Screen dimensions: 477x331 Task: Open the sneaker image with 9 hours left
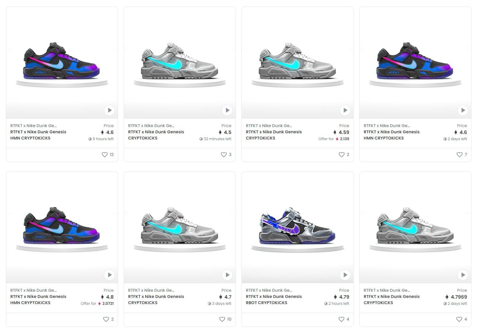(62, 62)
